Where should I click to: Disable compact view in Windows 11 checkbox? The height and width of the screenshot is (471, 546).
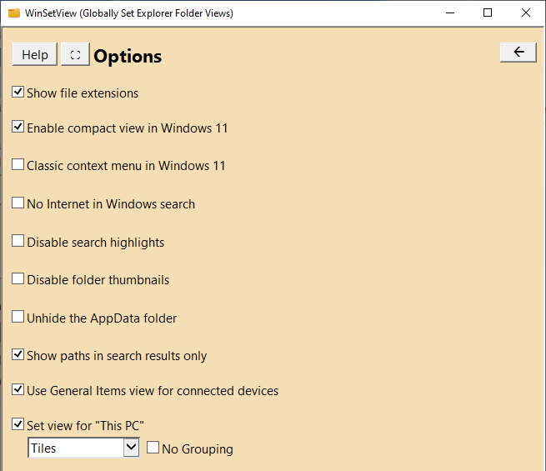(x=18, y=127)
